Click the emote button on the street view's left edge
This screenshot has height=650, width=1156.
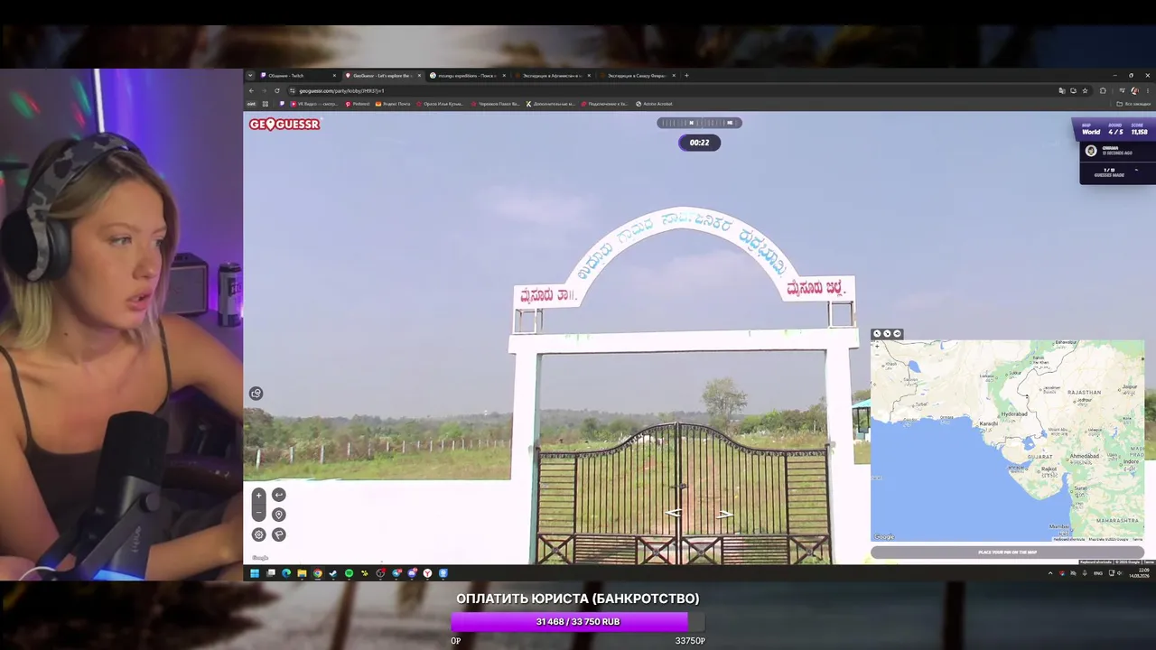[256, 393]
